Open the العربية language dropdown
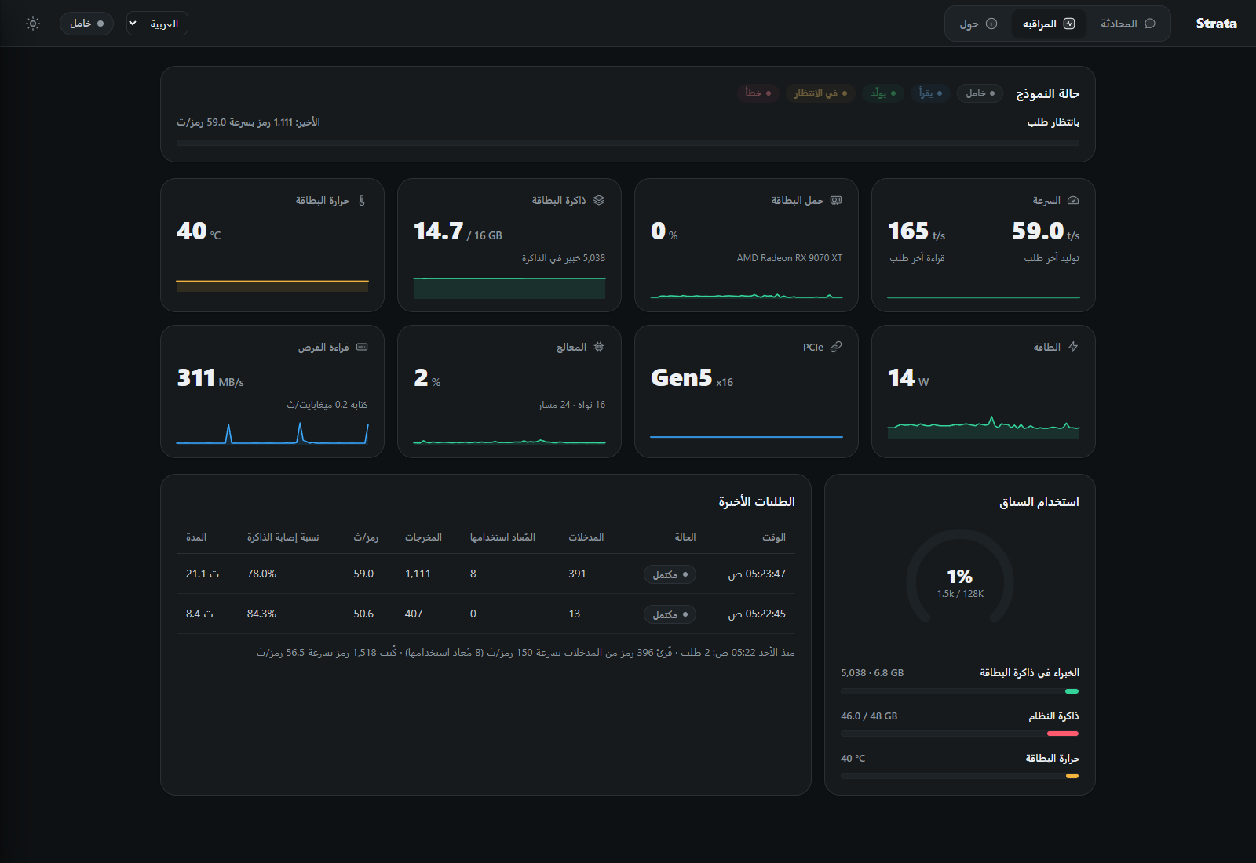Image resolution: width=1256 pixels, height=863 pixels. pos(157,24)
